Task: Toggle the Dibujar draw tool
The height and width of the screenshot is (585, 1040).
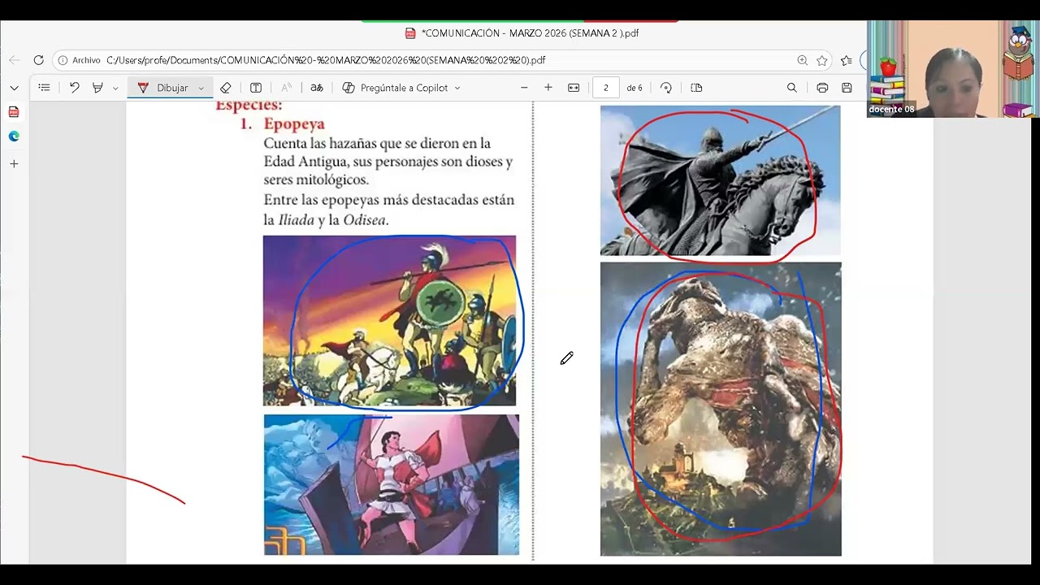Action: click(x=163, y=88)
